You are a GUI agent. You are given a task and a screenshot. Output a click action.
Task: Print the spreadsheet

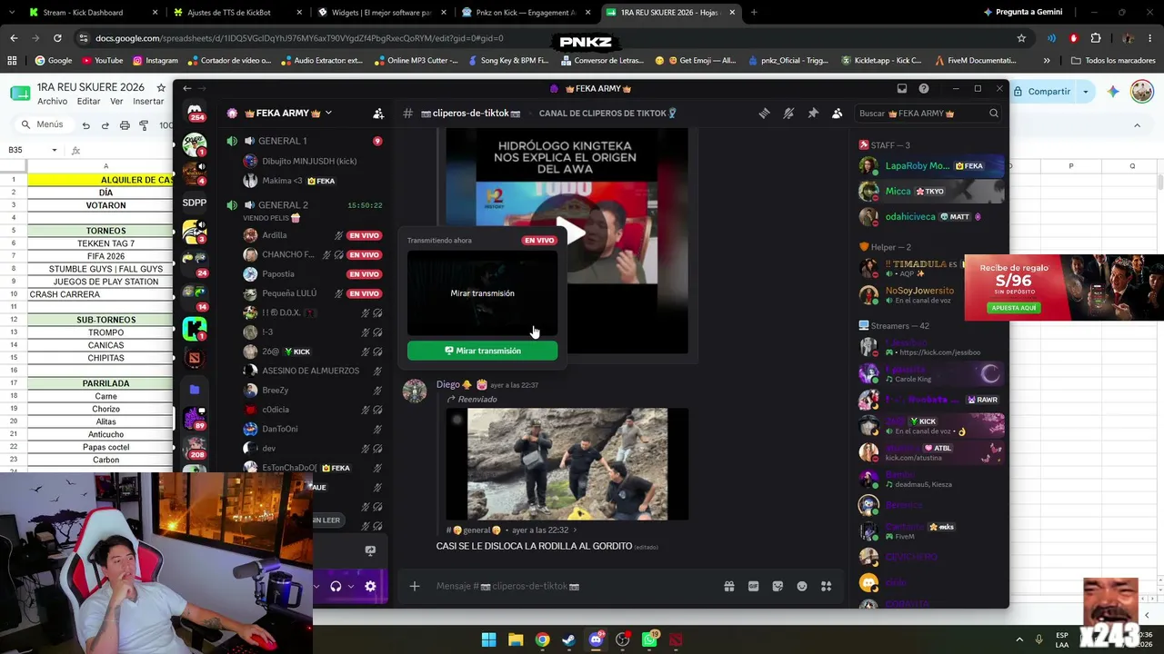pyautogui.click(x=125, y=125)
